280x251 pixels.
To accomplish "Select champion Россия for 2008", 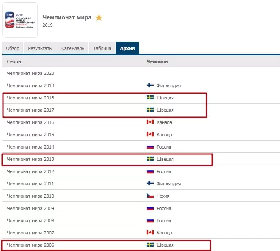I will [164, 221].
